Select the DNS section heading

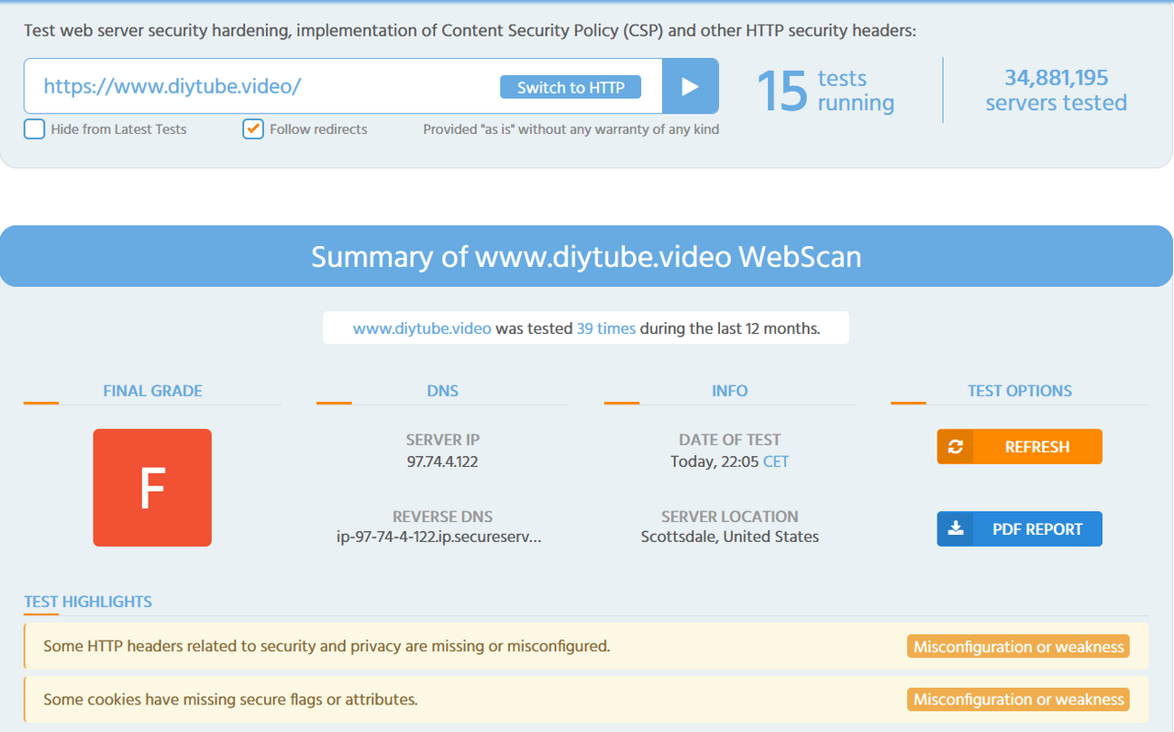click(443, 391)
